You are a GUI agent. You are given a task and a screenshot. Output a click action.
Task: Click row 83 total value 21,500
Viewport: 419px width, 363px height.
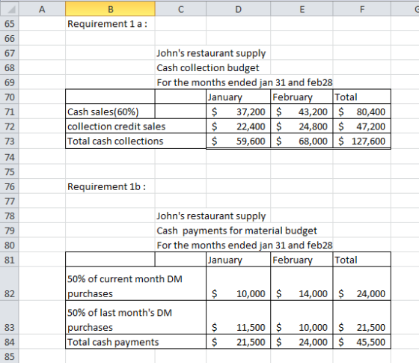coord(362,317)
